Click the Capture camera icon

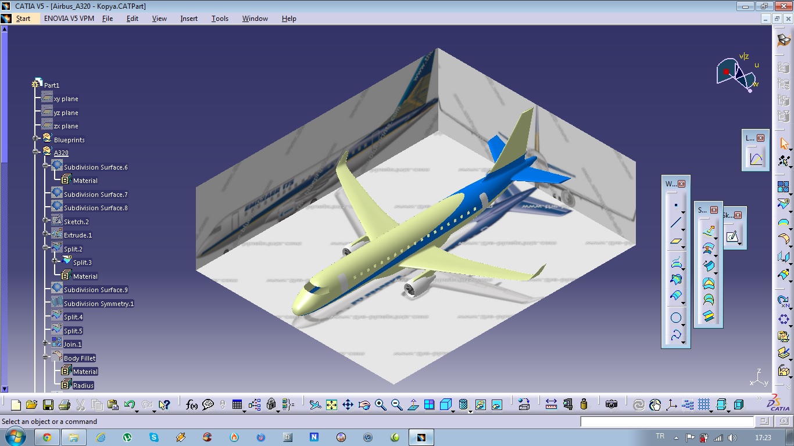pos(611,405)
